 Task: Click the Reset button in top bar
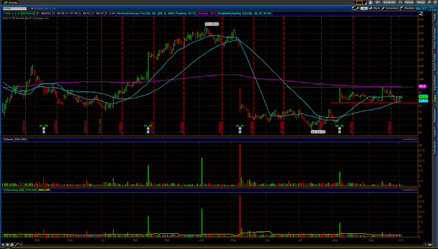[x=409, y=2]
